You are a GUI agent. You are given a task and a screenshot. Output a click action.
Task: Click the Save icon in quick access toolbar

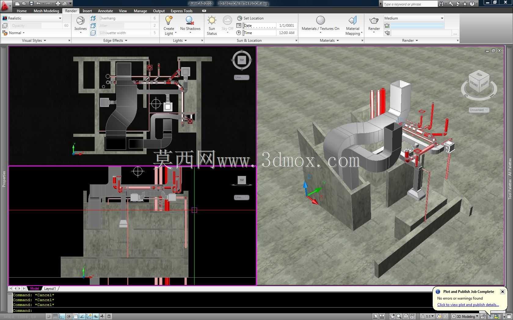pos(31,4)
